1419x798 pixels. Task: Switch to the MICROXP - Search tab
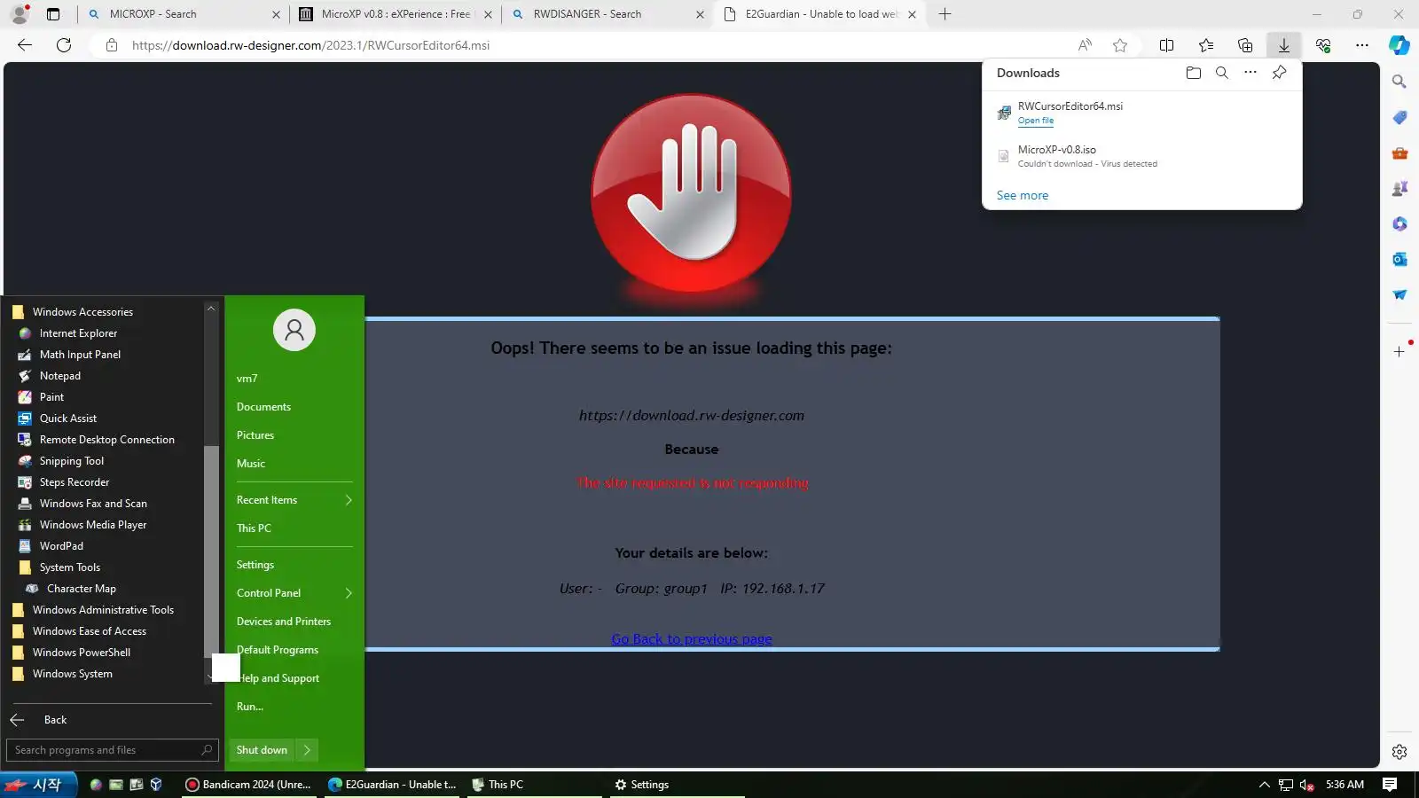tap(182, 14)
